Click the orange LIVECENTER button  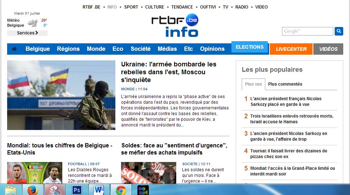click(291, 49)
